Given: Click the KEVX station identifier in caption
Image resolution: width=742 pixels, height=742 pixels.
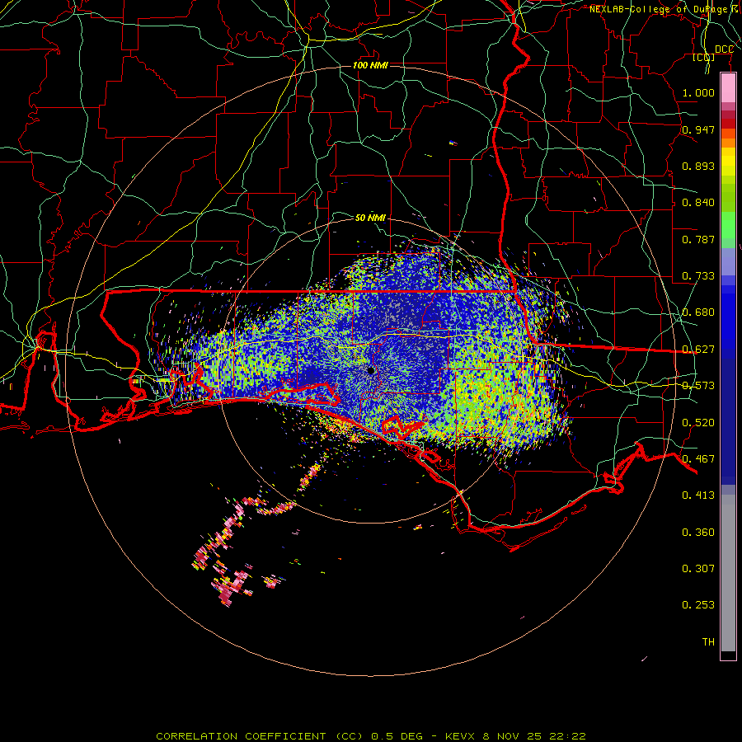Looking at the screenshot, I should pos(459,736).
